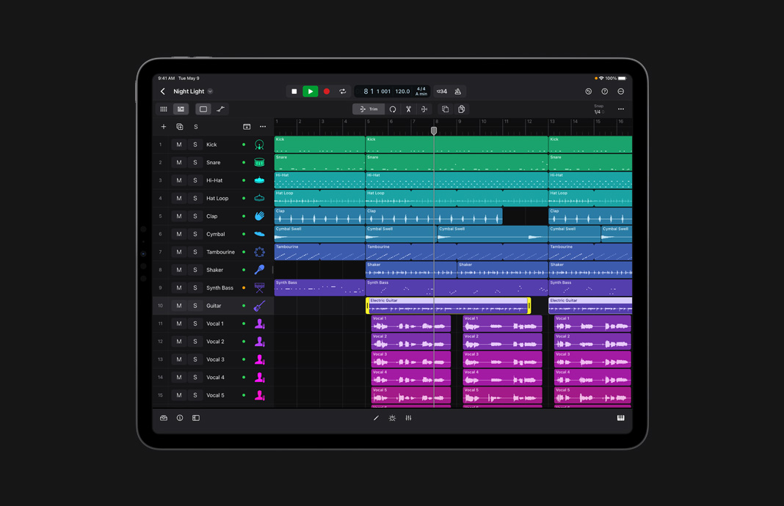Open the track import icon in the header

point(247,127)
